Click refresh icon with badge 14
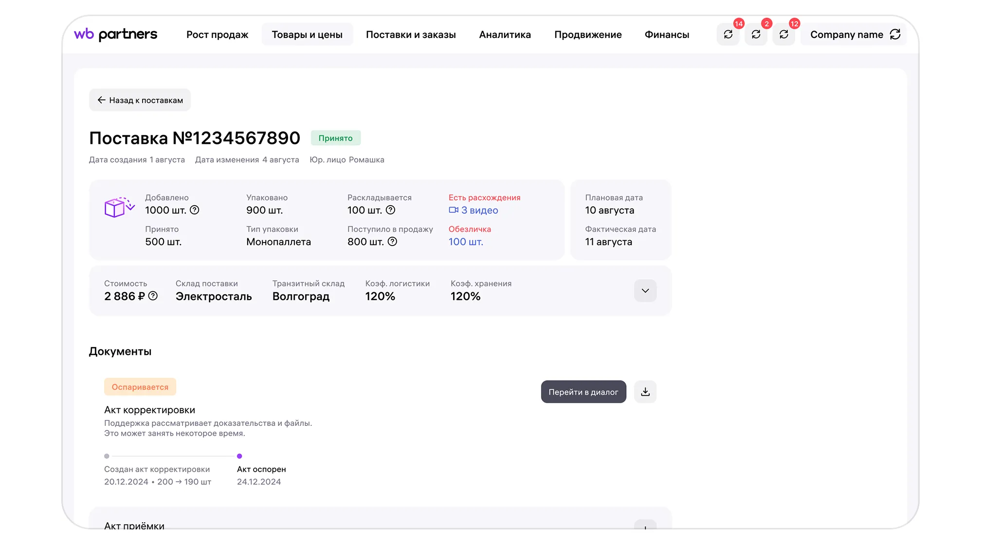The width and height of the screenshot is (981, 544). [728, 35]
